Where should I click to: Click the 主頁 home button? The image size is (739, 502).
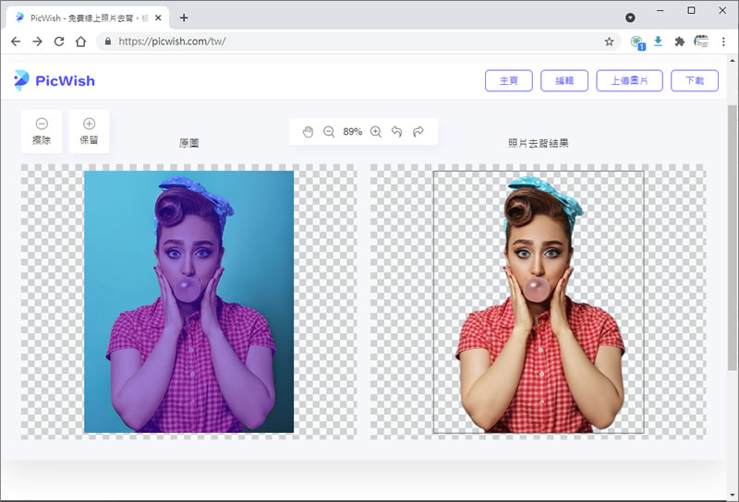pos(509,81)
